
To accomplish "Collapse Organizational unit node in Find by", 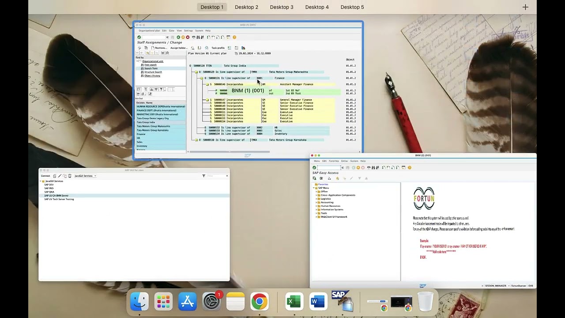I will click(137, 61).
